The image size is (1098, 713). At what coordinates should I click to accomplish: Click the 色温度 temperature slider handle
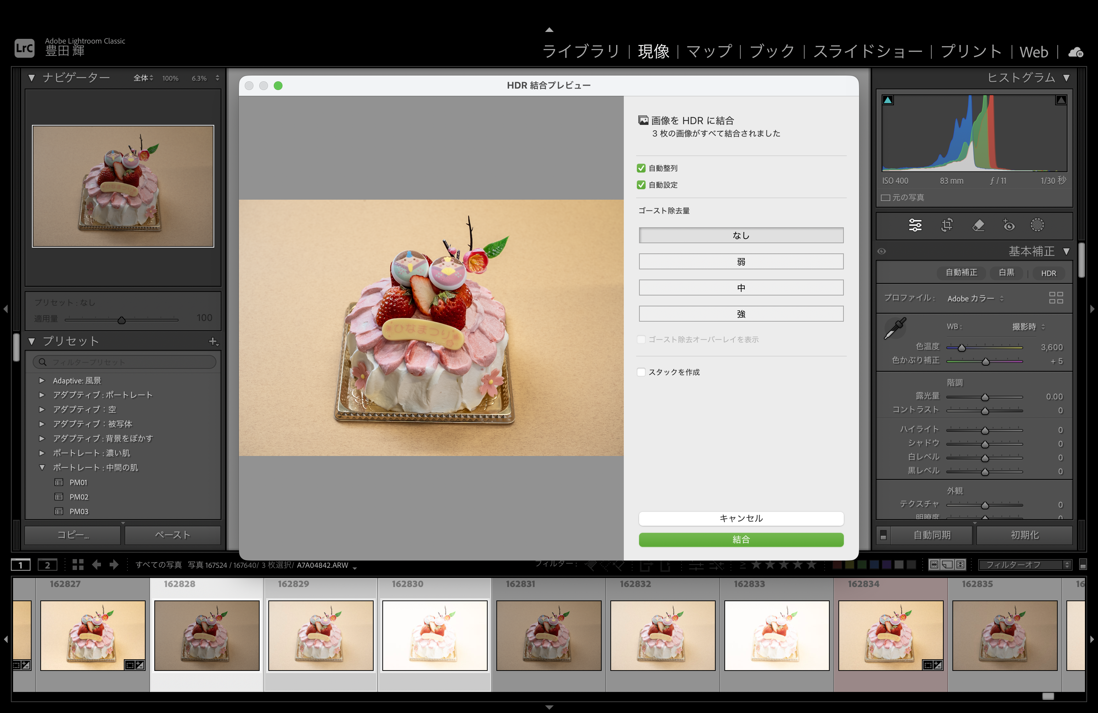(962, 348)
